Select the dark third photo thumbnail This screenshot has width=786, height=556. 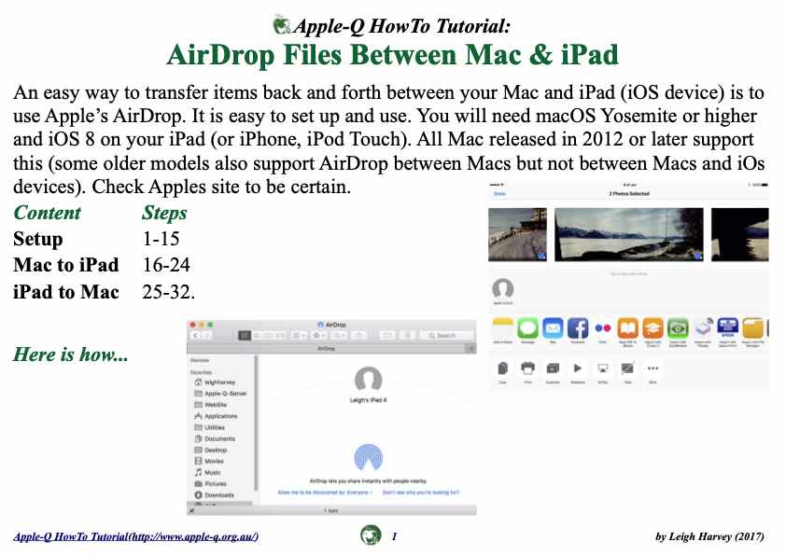pos(740,234)
